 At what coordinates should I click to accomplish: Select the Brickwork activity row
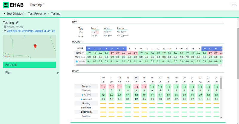click(86, 112)
